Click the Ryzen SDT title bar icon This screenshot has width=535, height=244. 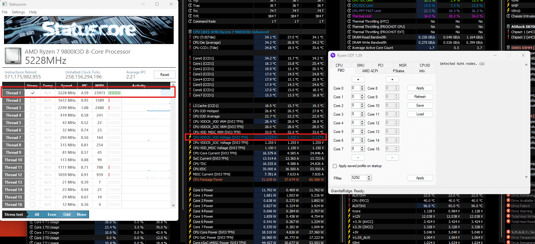point(333,55)
